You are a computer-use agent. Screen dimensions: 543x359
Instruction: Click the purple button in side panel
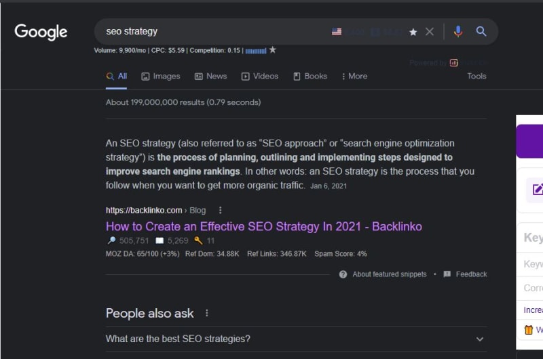[530, 142]
